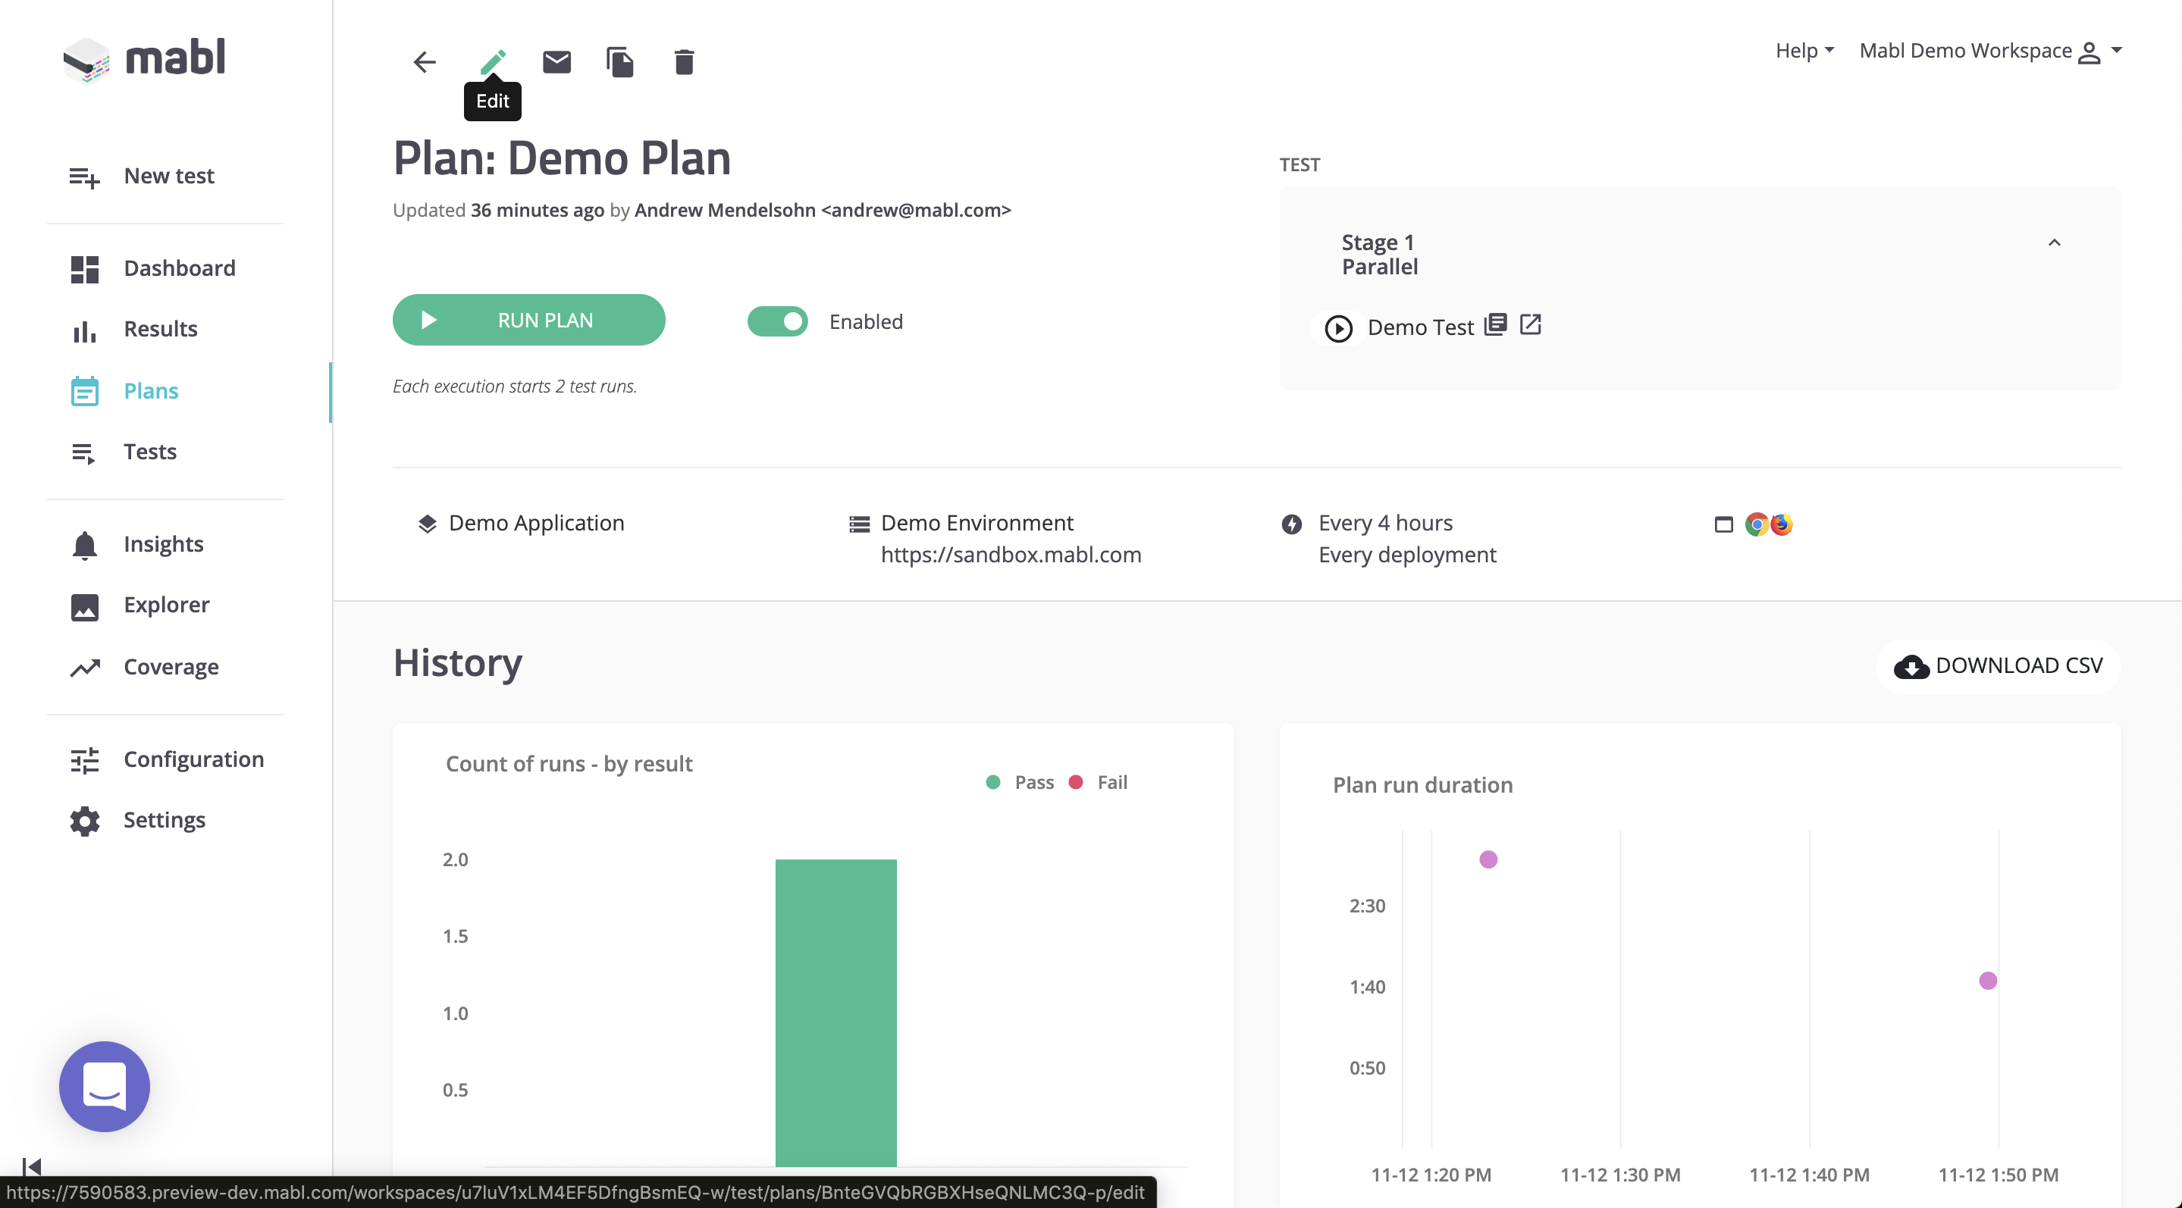This screenshot has height=1208, width=2182.
Task: Collapse sidebar with bottom-left arrow icon
Action: (31, 1166)
